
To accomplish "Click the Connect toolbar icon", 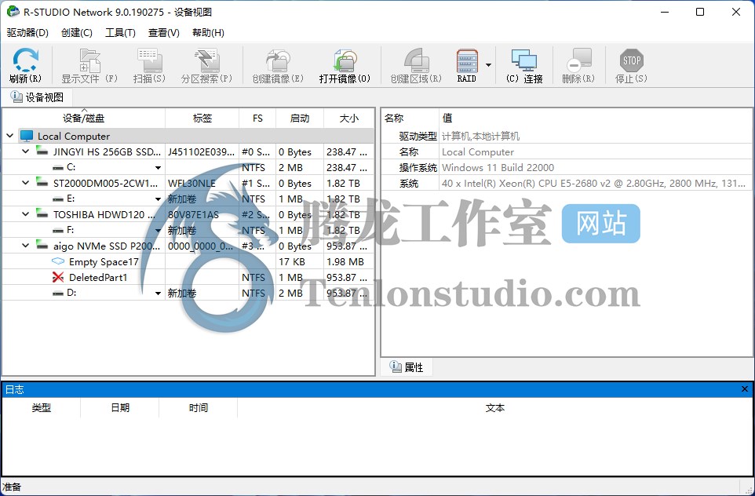I will [x=524, y=65].
